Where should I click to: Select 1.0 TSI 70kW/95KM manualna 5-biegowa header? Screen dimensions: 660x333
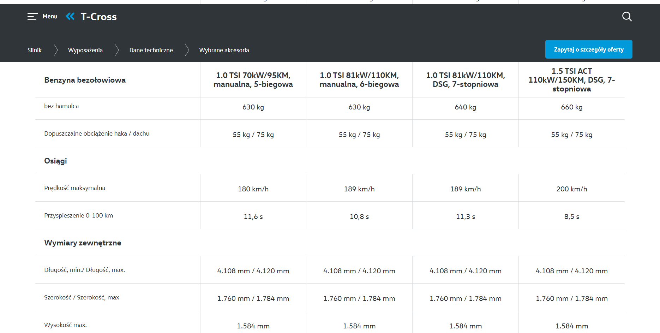pyautogui.click(x=253, y=80)
